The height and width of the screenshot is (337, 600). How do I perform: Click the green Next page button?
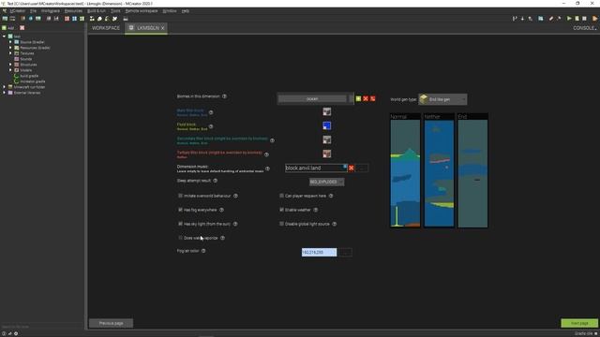[x=579, y=323]
